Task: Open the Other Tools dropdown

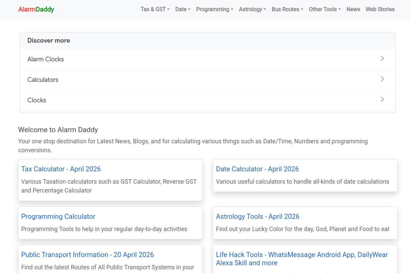Action: click(324, 9)
